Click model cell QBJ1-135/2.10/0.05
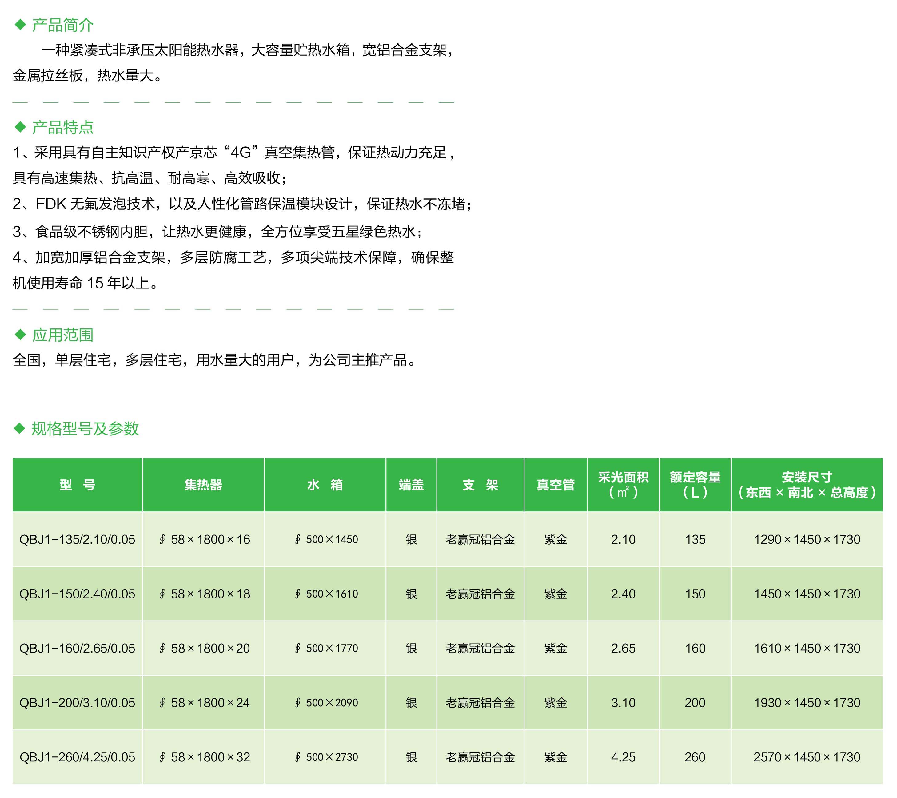Screen dimensions: 897x798 click(77, 539)
